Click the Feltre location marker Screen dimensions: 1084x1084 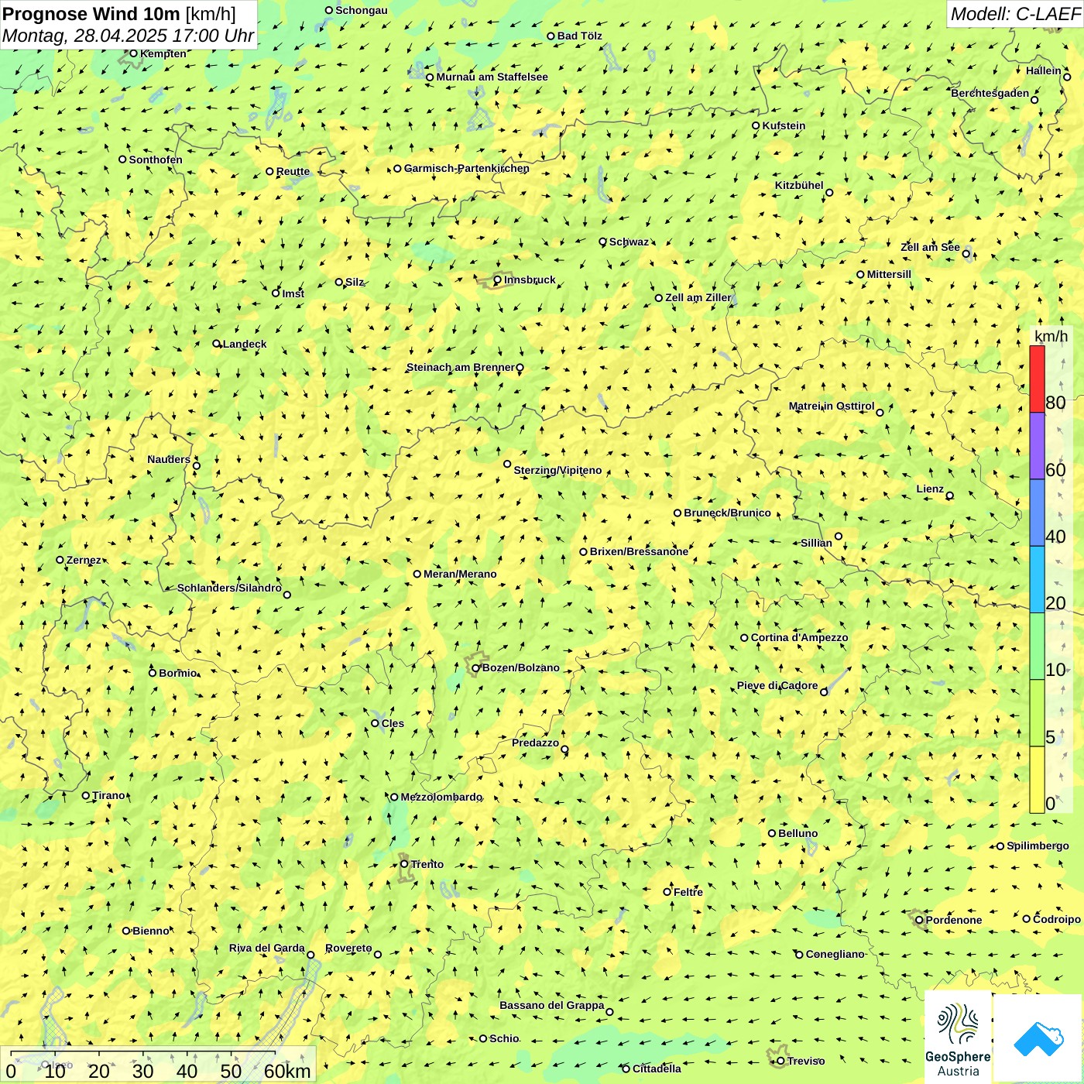point(667,892)
